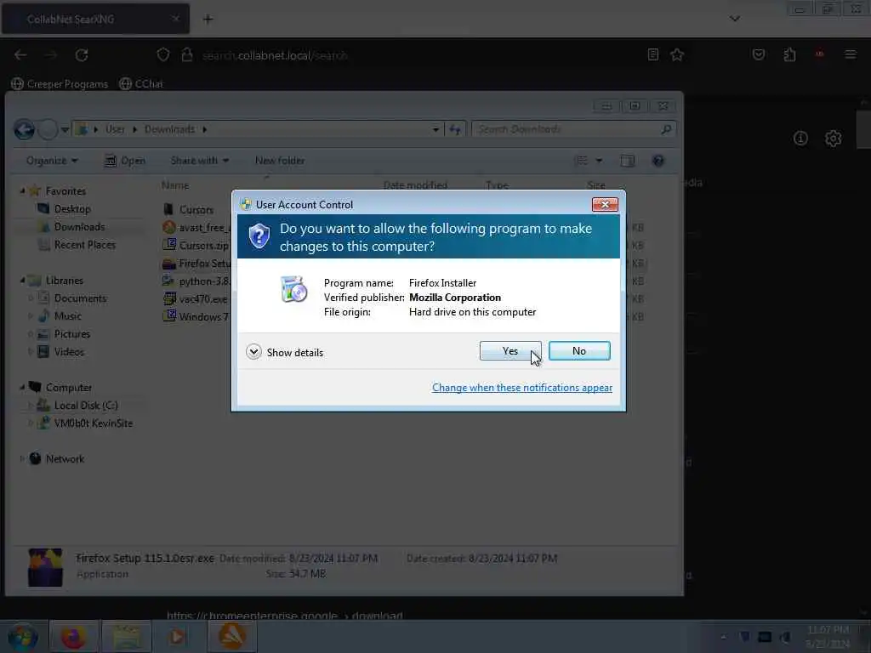Open the Windows Start orb
The width and height of the screenshot is (871, 653).
[x=23, y=638]
